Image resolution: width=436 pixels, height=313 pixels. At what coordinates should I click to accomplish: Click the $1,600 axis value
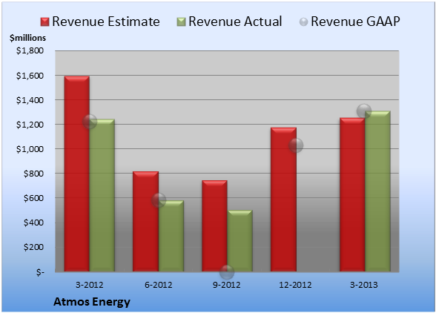pyautogui.click(x=30, y=76)
